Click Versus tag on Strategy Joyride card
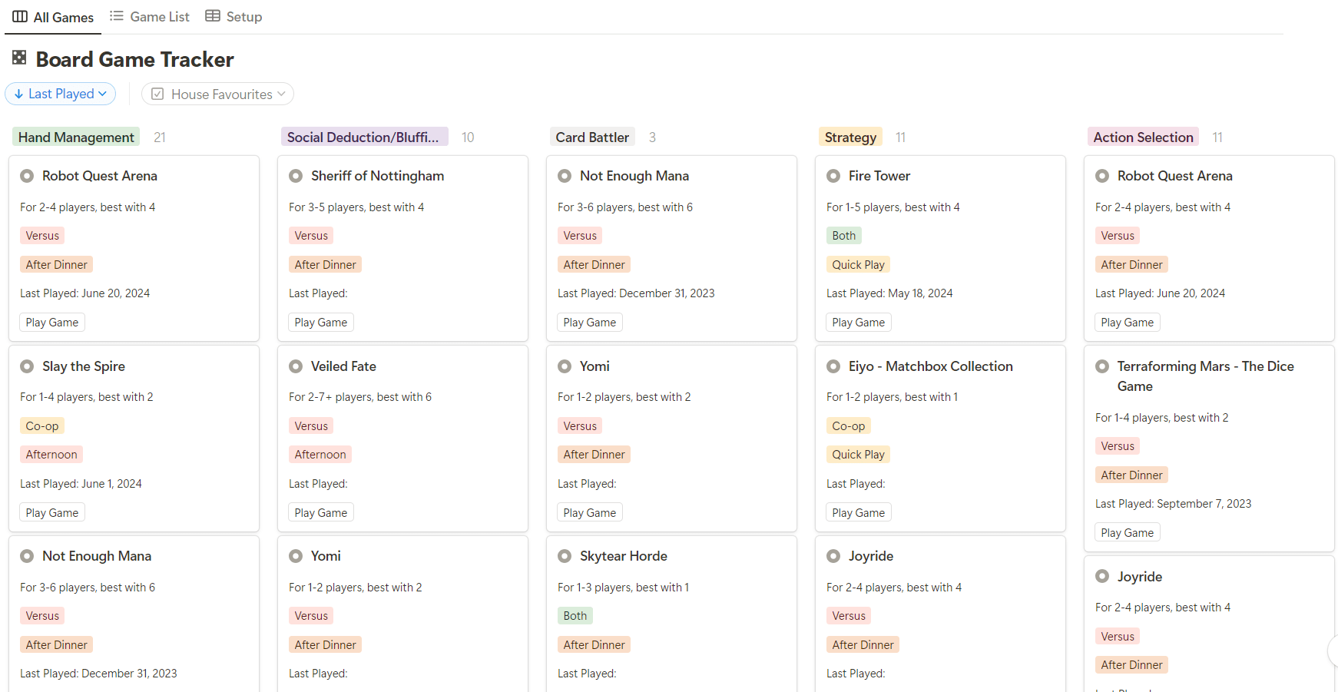The image size is (1338, 692). pos(849,616)
